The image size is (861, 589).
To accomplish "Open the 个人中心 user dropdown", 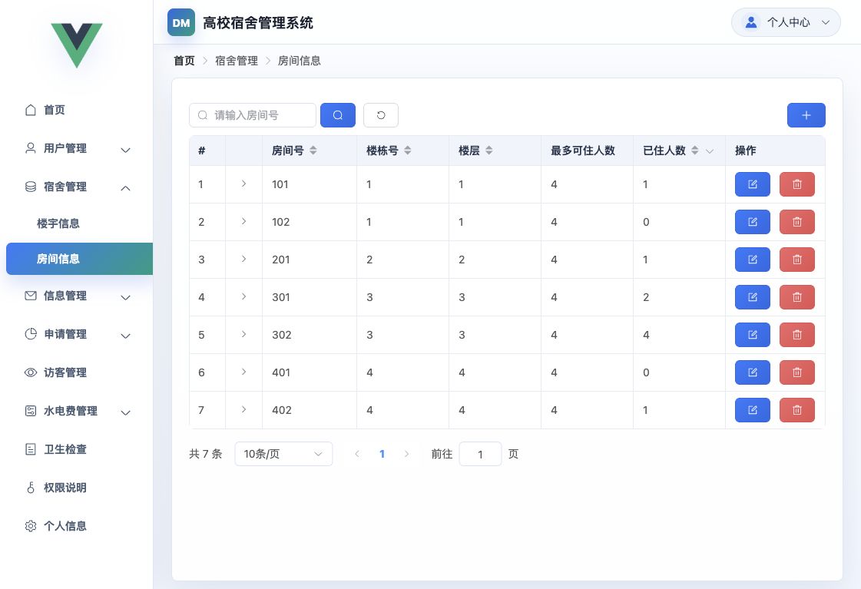I will 786,22.
